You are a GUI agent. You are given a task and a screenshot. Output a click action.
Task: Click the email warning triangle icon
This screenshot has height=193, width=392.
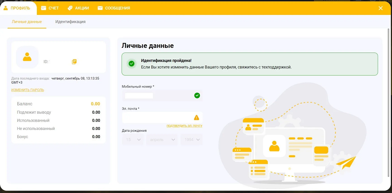pos(197,117)
